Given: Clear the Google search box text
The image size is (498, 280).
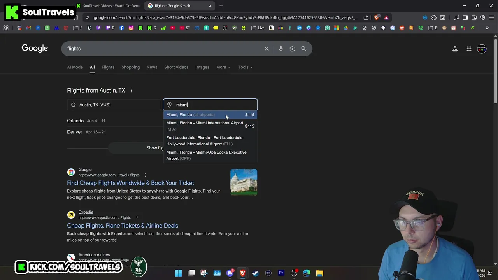Looking at the screenshot, I should coord(267,49).
